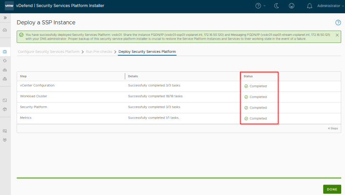The height and width of the screenshot is (195, 345).
Task: Open the dashboard icon in sidebar
Action: point(5,30)
